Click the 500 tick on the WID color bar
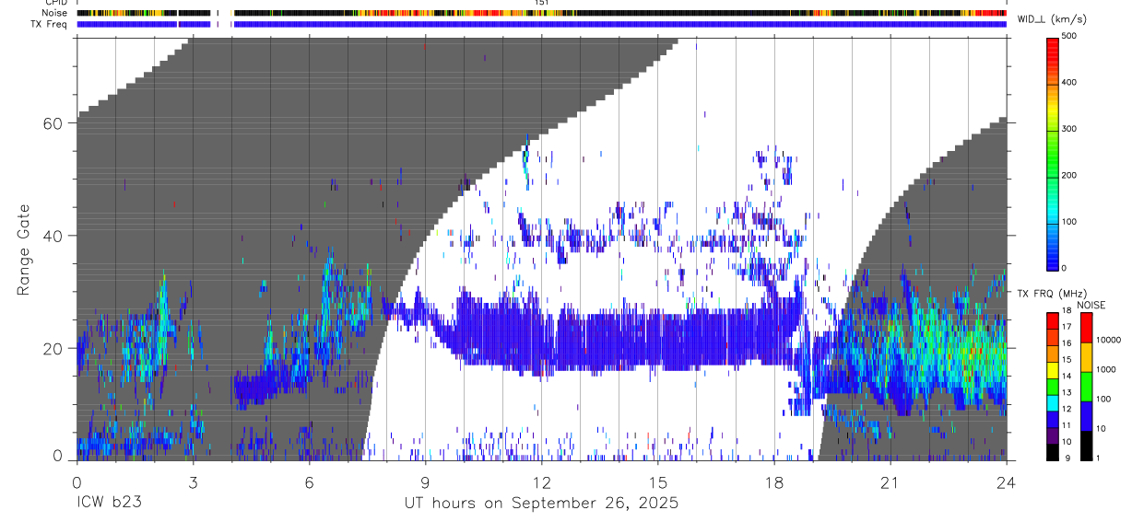Image resolution: width=1132 pixels, height=522 pixels. pos(1069,36)
